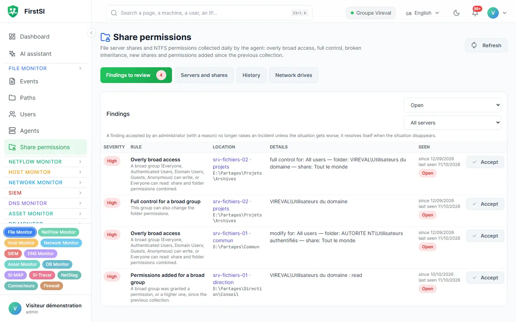Accept the Projets\Archives Overly broad access finding

point(485,162)
